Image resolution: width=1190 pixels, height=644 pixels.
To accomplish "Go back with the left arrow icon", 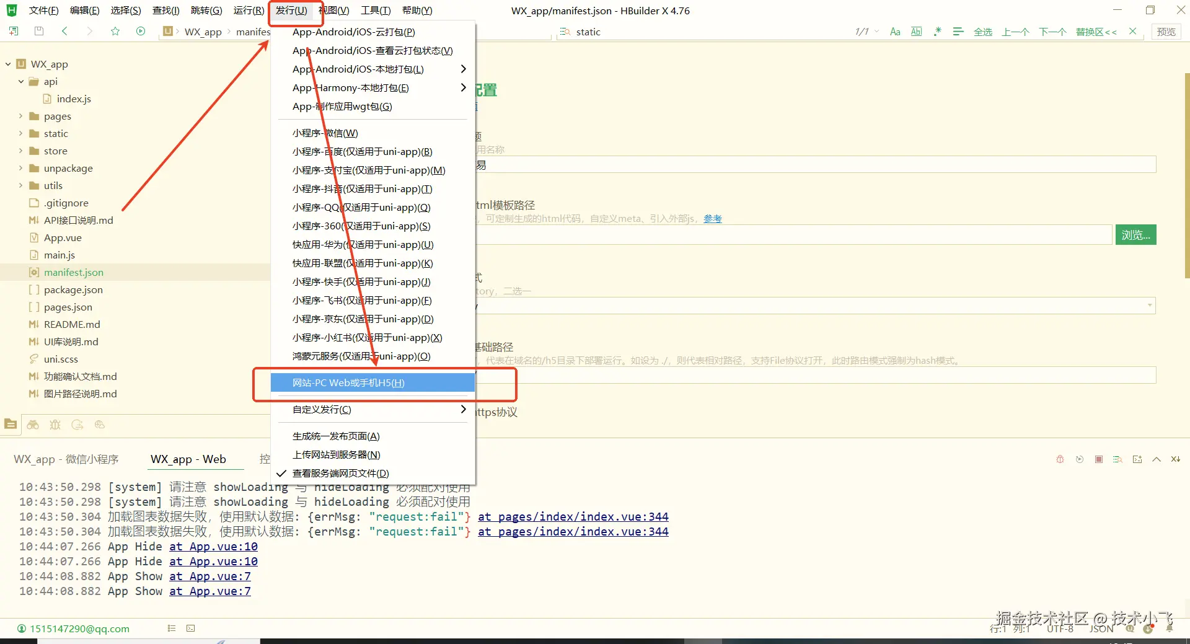I will pos(64,31).
